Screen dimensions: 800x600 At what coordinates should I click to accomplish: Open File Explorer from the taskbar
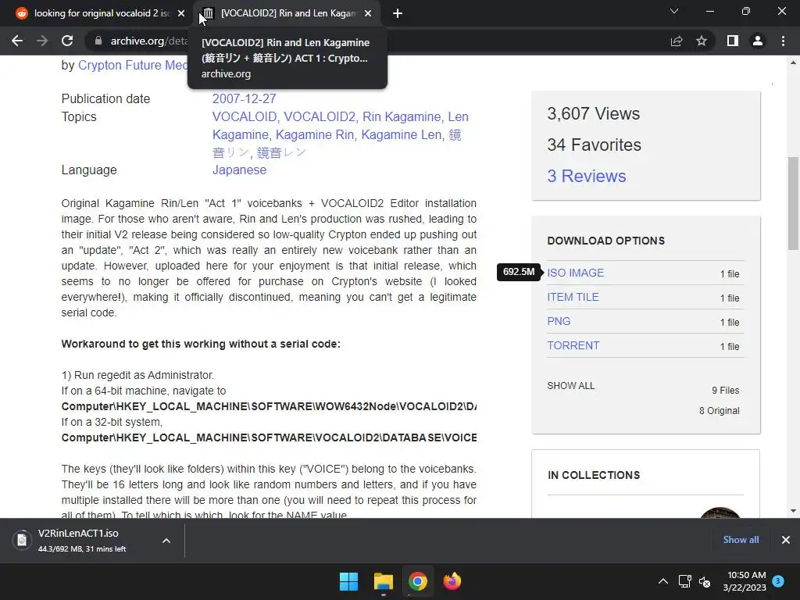coord(383,581)
